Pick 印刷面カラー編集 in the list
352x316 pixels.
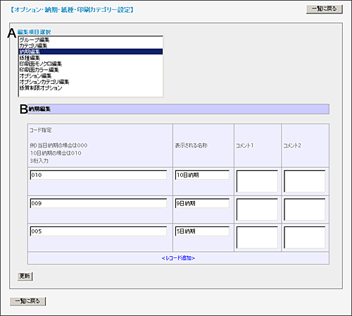tap(91, 70)
